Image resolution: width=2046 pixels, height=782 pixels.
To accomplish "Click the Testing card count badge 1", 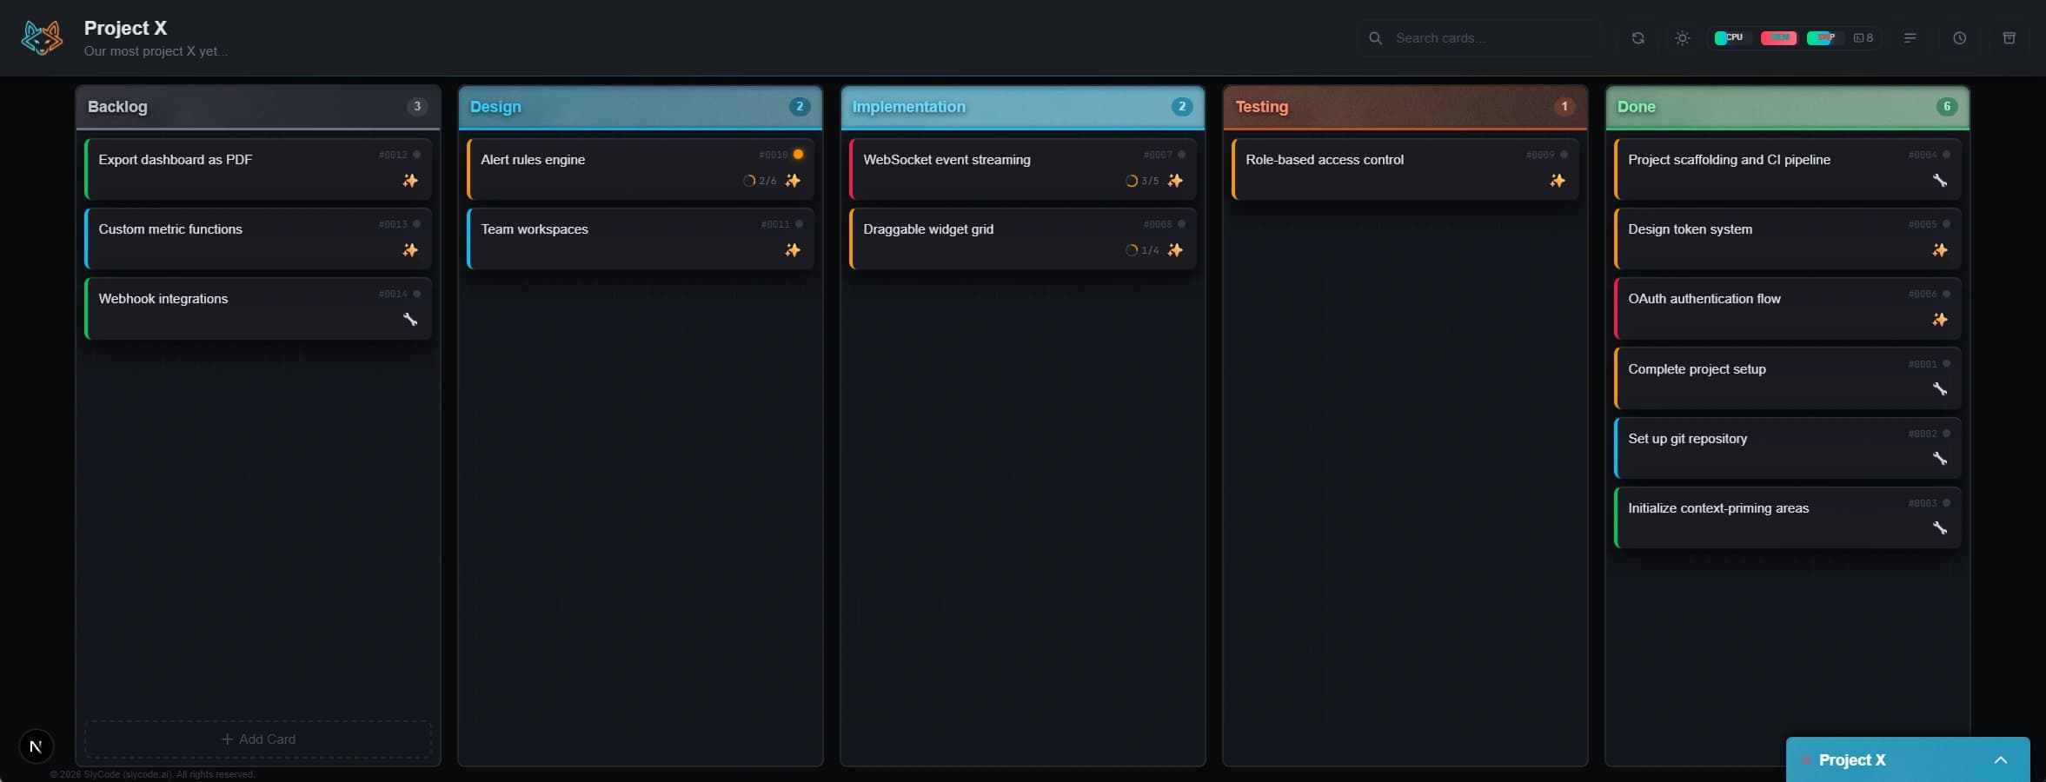I will (x=1564, y=107).
